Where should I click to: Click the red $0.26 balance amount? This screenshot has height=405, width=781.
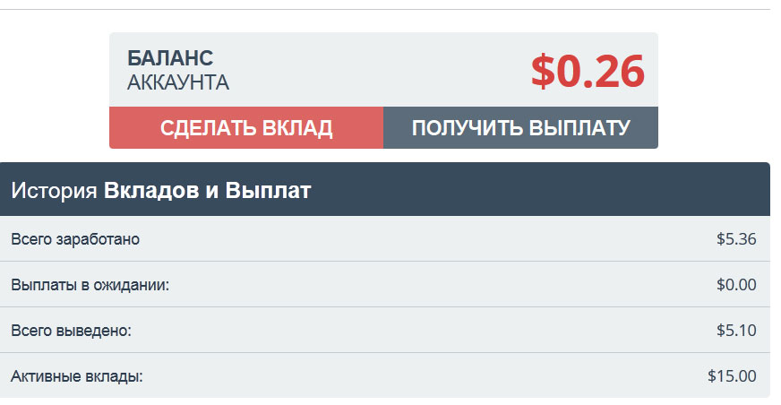[x=588, y=72]
